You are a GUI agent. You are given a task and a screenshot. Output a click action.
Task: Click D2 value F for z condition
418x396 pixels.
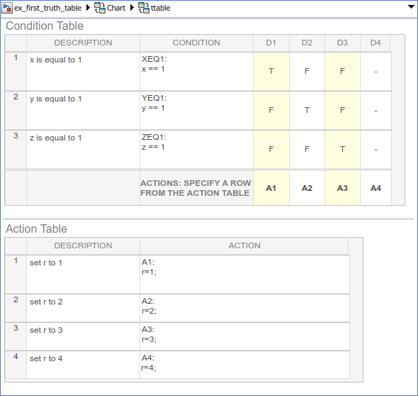tap(307, 149)
